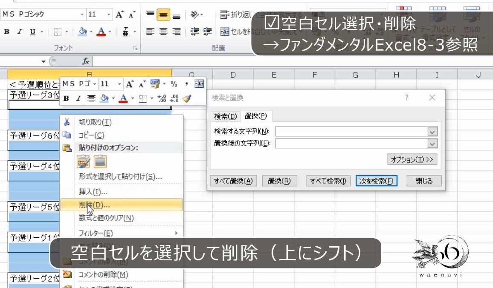This screenshot has height=288, width=493.
Task: Decrease indent in alignment group
Action: pyautogui.click(x=194, y=32)
